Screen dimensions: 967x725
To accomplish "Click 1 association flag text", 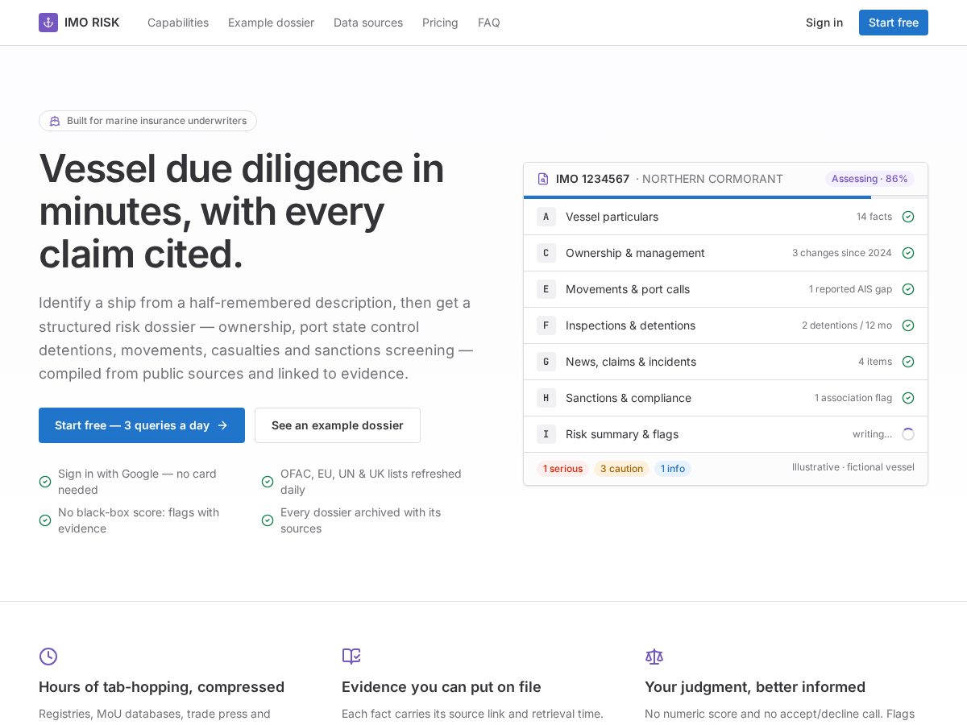I will click(853, 398).
